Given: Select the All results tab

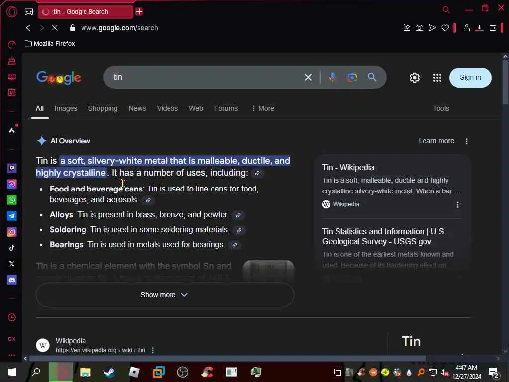Looking at the screenshot, I should click(x=40, y=108).
